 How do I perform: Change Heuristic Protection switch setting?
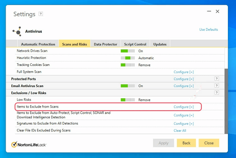pyautogui.click(x=128, y=58)
